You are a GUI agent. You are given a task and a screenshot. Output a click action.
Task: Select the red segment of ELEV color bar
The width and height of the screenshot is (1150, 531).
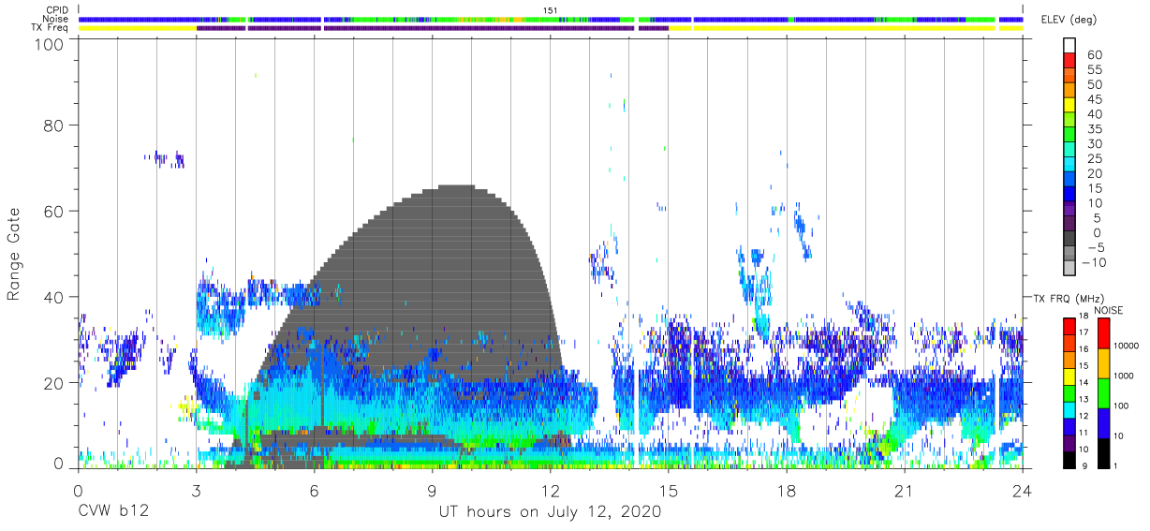(x=1070, y=59)
